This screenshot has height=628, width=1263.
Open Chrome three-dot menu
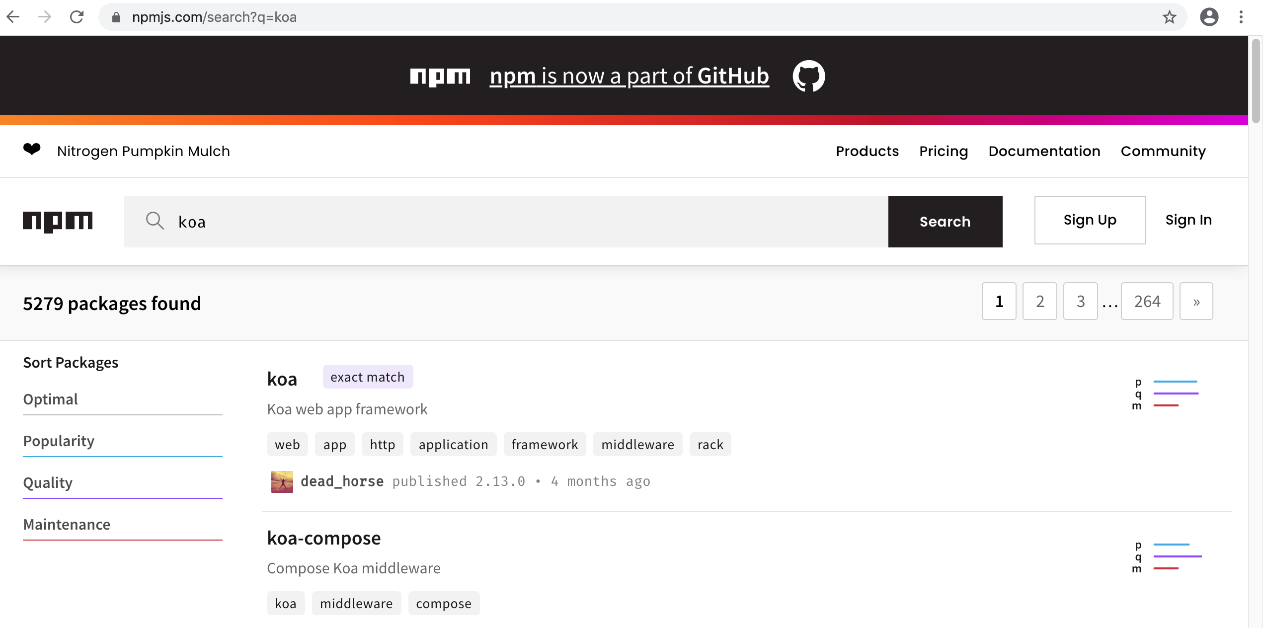pyautogui.click(x=1241, y=17)
